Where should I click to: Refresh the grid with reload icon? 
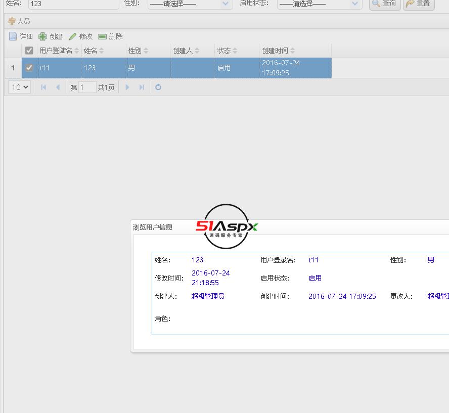[158, 87]
